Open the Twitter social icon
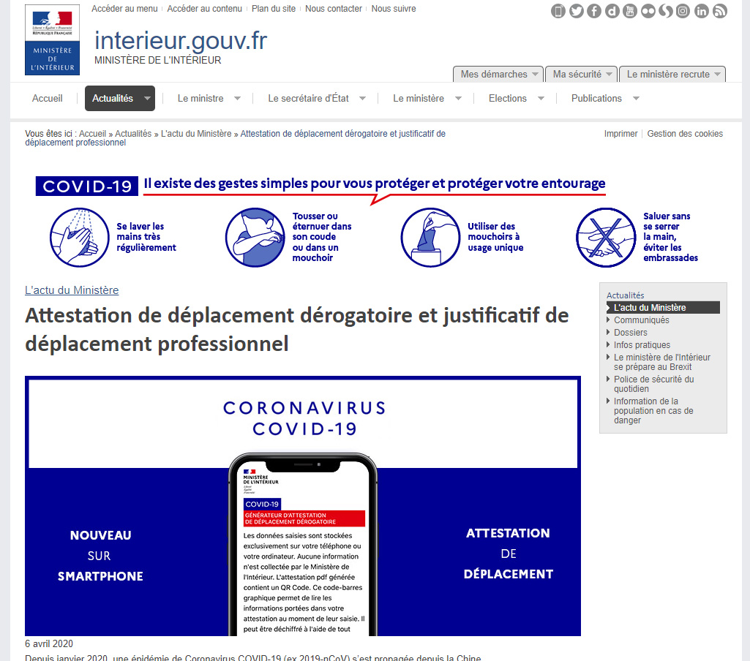The width and height of the screenshot is (750, 661). (577, 11)
